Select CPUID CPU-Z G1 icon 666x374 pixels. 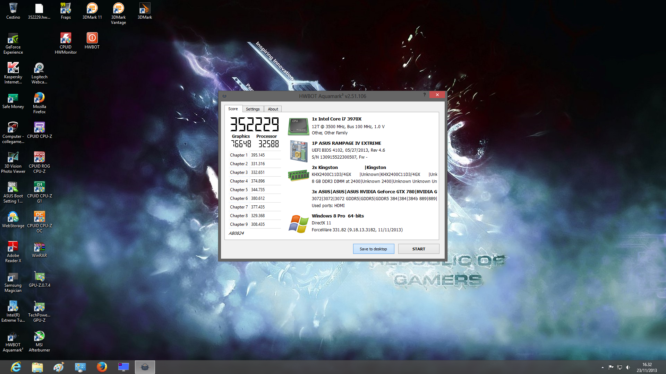(39, 192)
